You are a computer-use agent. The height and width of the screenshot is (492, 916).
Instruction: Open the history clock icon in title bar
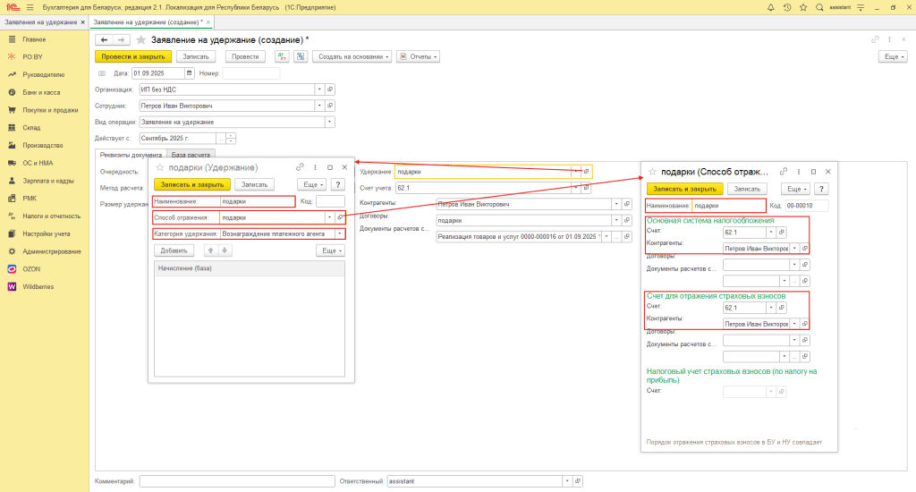click(x=787, y=7)
